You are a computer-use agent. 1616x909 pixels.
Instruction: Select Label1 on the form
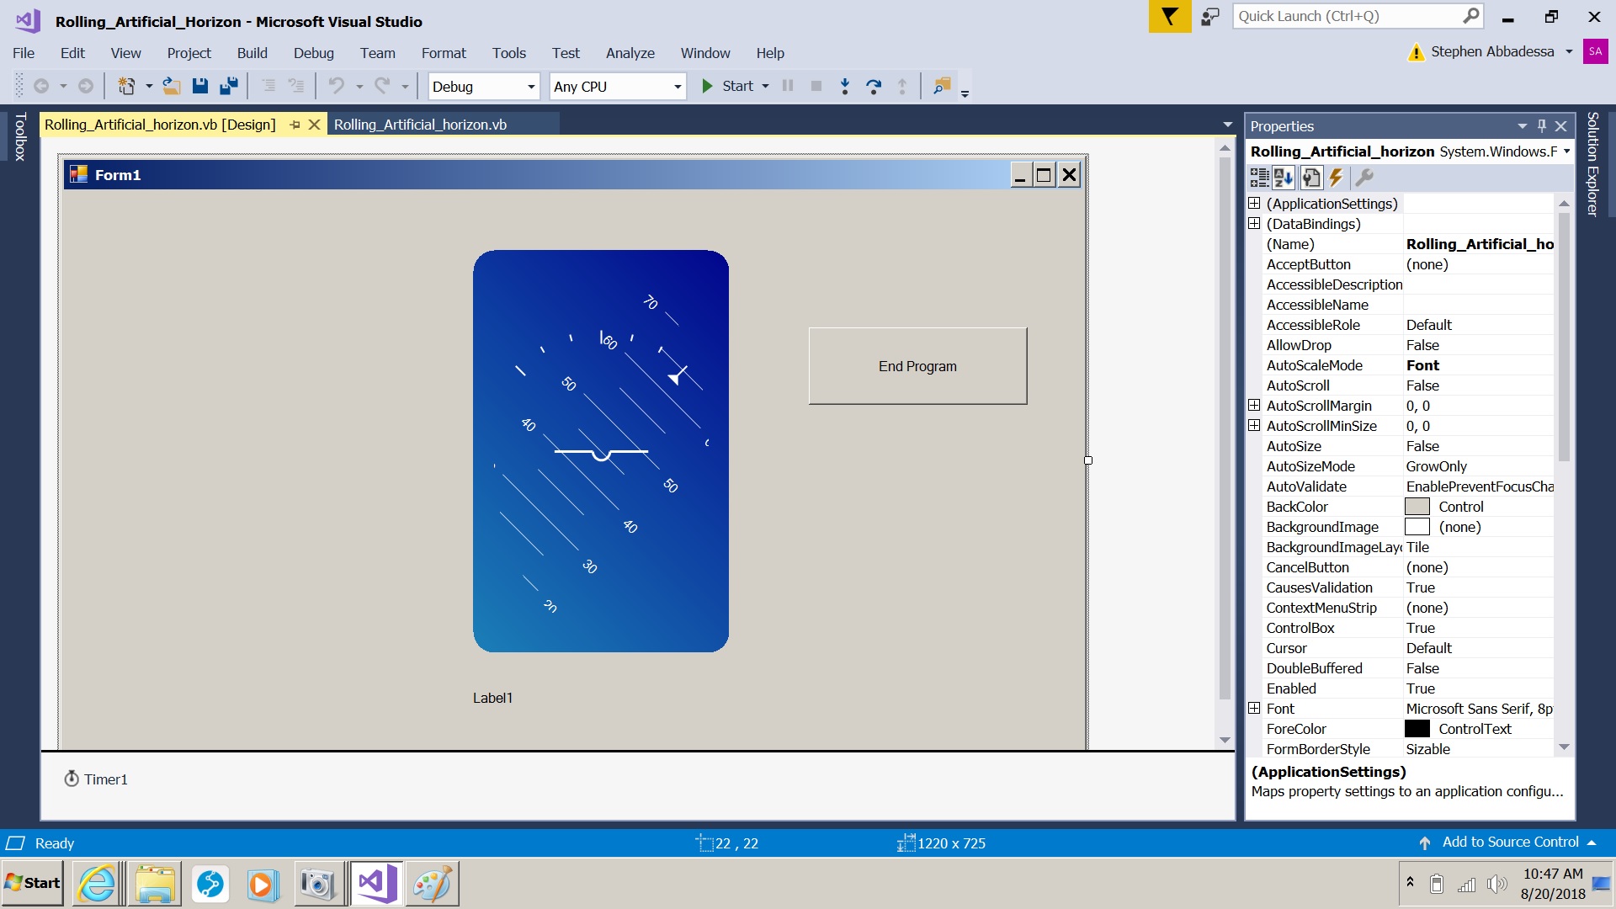[492, 698]
